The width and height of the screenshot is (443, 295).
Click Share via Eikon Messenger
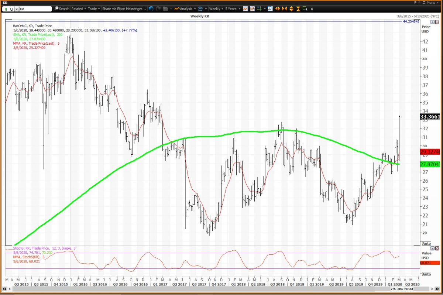click(124, 8)
